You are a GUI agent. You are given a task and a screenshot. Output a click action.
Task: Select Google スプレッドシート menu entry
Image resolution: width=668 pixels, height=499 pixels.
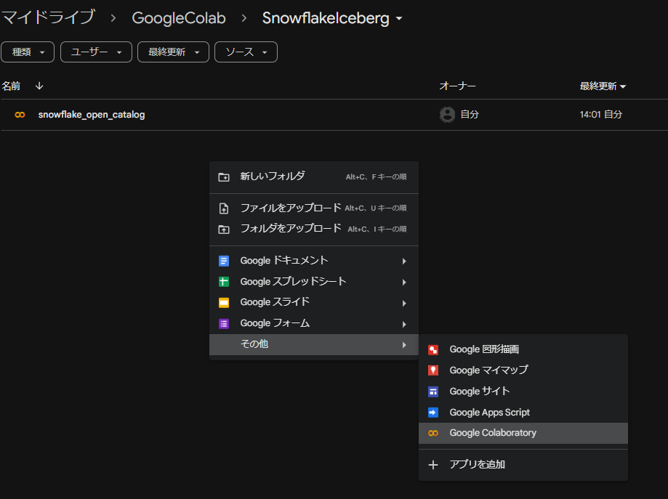(x=314, y=281)
